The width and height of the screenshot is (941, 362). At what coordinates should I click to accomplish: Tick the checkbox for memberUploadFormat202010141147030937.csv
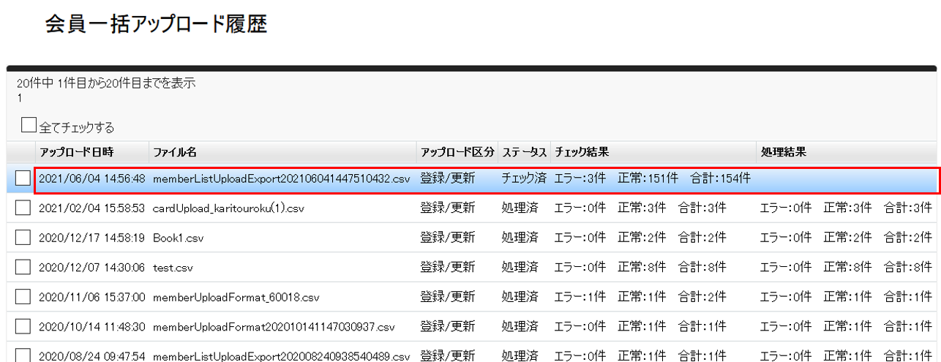[23, 326]
